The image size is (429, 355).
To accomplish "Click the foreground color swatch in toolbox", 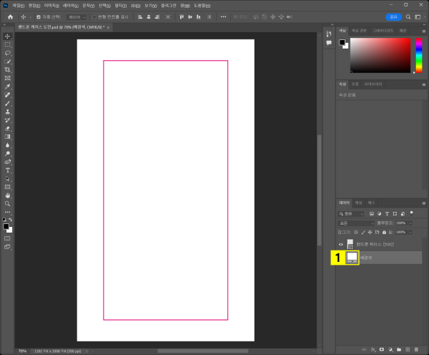I will pyautogui.click(x=6, y=225).
